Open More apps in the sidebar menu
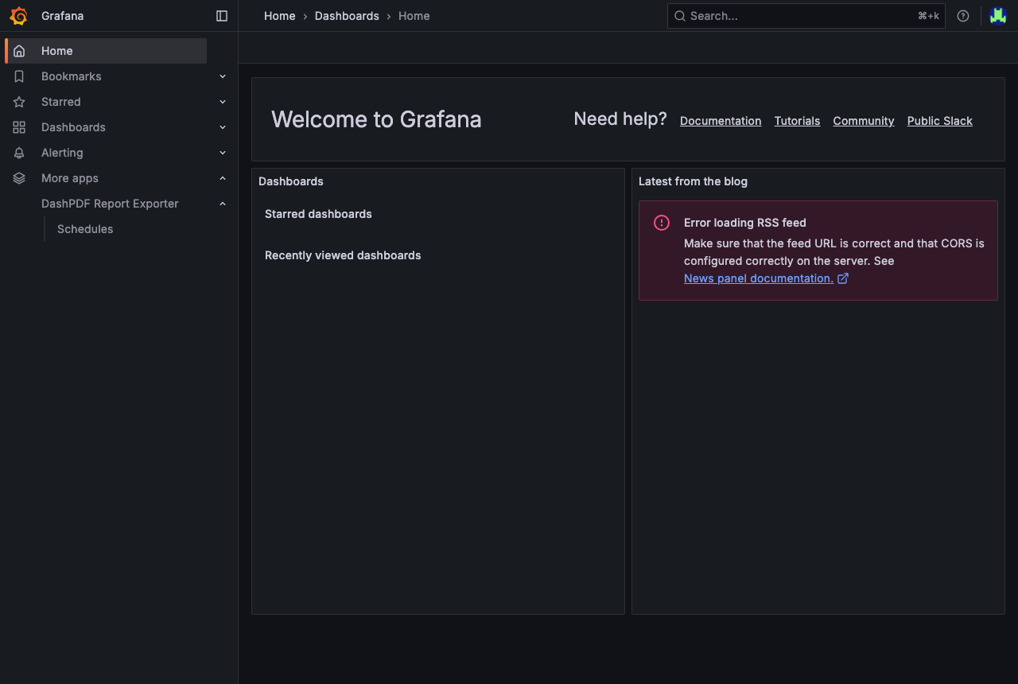This screenshot has height=684, width=1018. pyautogui.click(x=70, y=178)
